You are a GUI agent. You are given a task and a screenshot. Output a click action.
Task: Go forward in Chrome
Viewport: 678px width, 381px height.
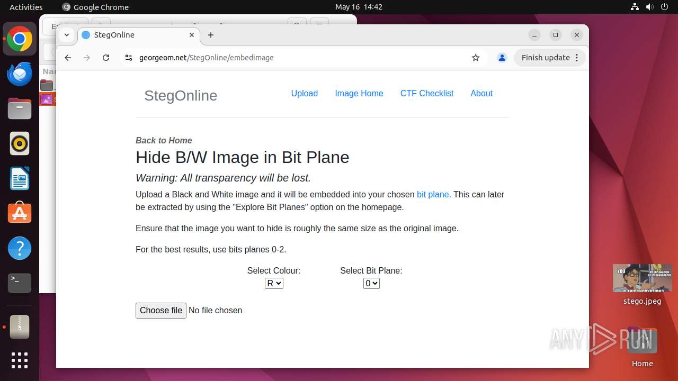pos(87,58)
